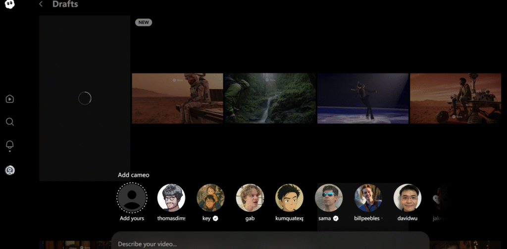Open the profile icon in sidebar
The height and width of the screenshot is (249, 507).
click(9, 170)
